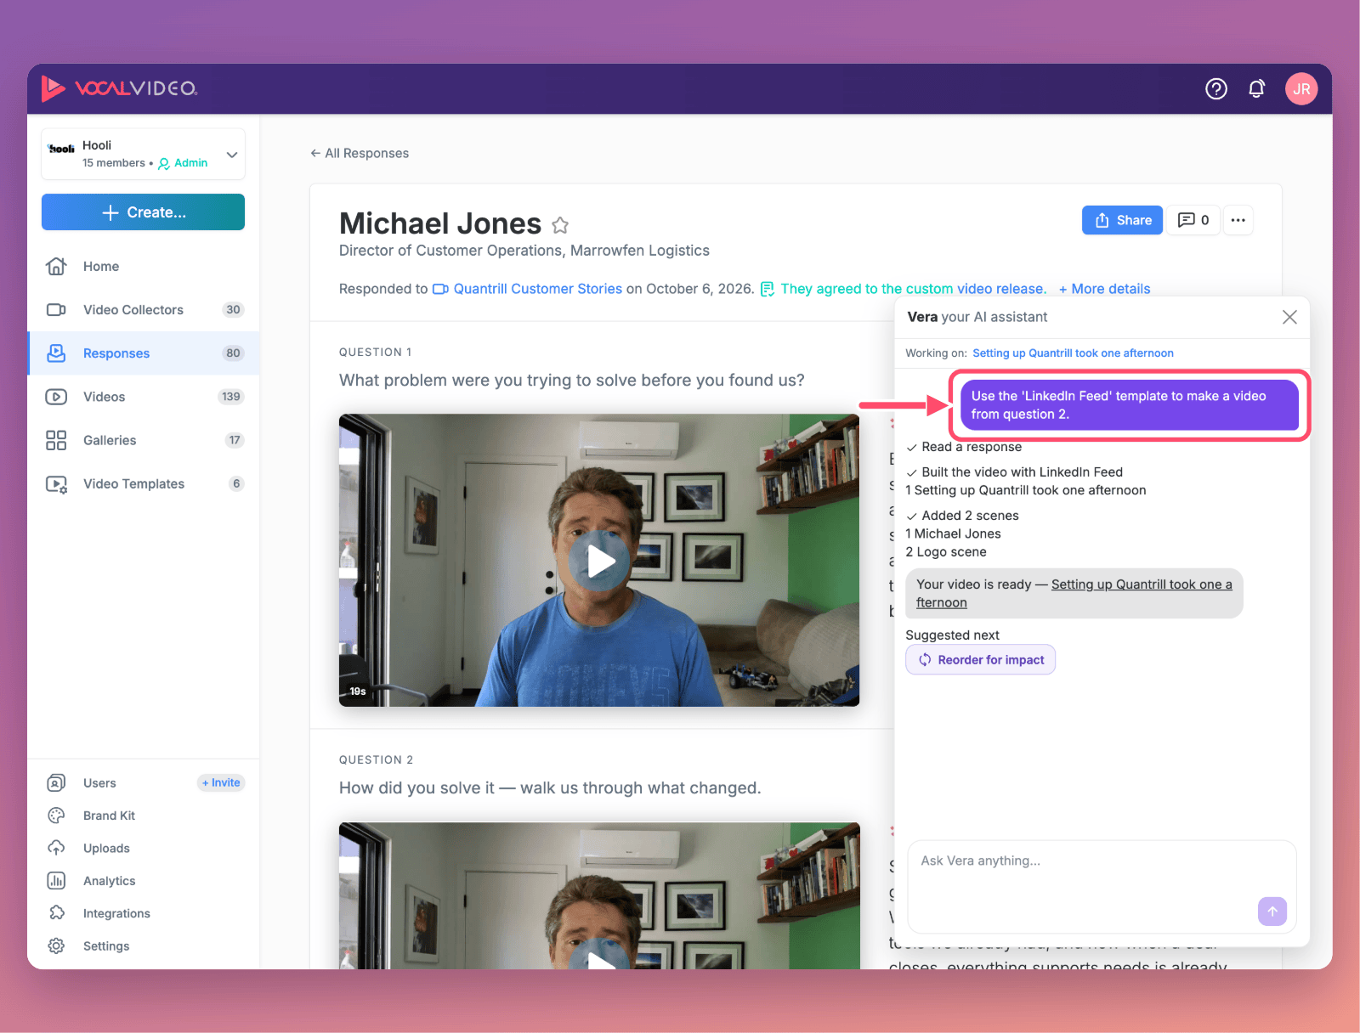This screenshot has width=1360, height=1033.
Task: Click + More details link
Action: [1104, 289]
